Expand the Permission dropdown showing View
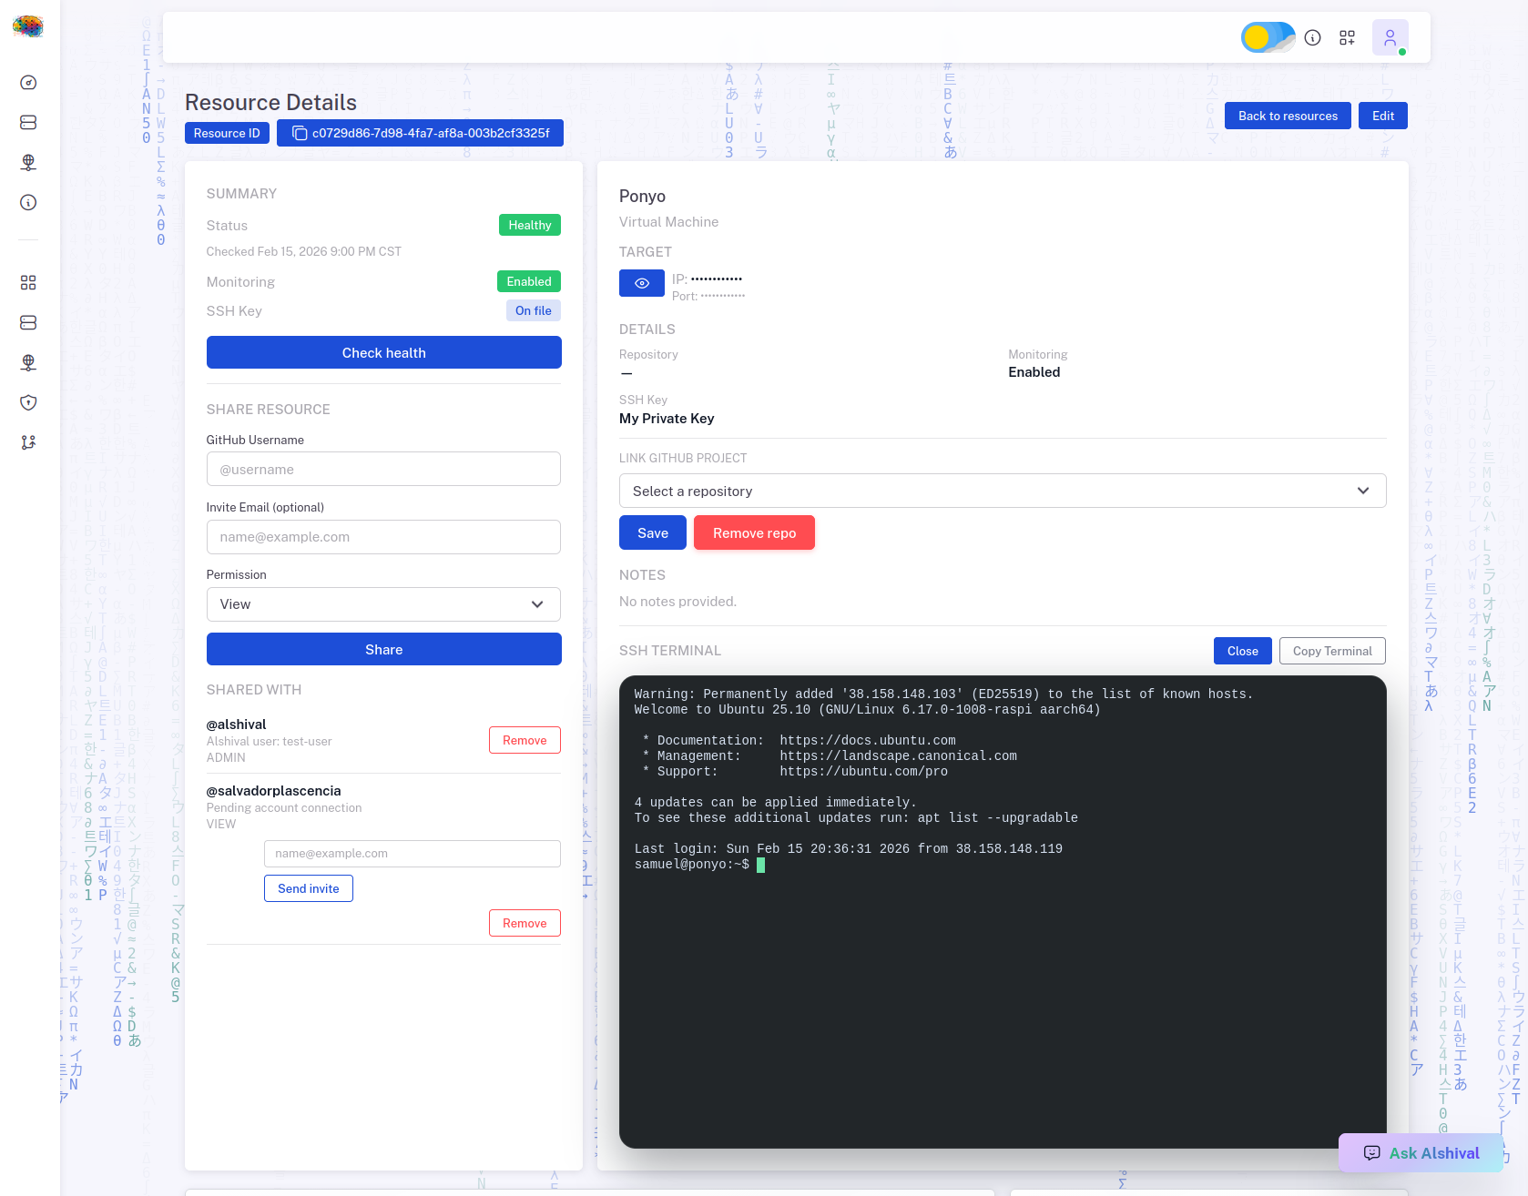 tap(382, 604)
